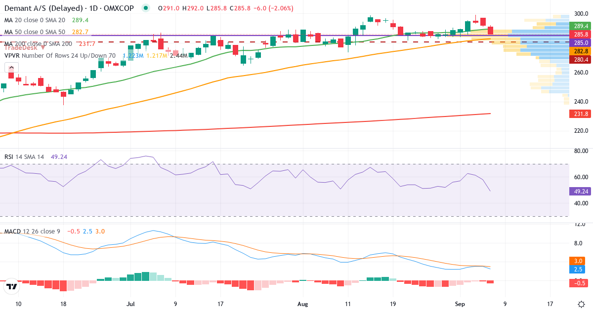Click the 231.8 red MA 200 label
This screenshot has height=311, width=593.
pyautogui.click(x=580, y=114)
